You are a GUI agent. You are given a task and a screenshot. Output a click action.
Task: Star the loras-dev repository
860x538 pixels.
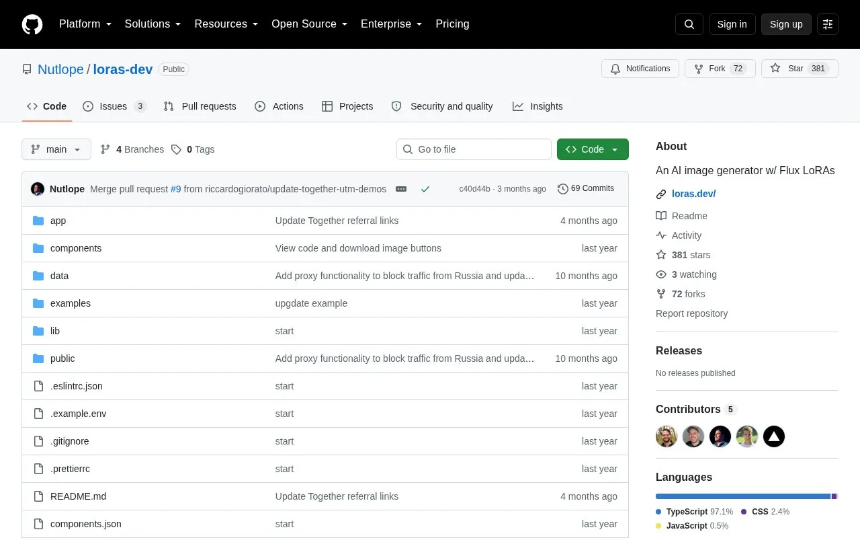(800, 69)
